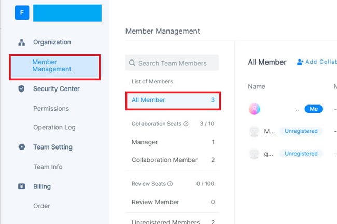Click the member name M...
The width and height of the screenshot is (337, 224).
[270, 131]
